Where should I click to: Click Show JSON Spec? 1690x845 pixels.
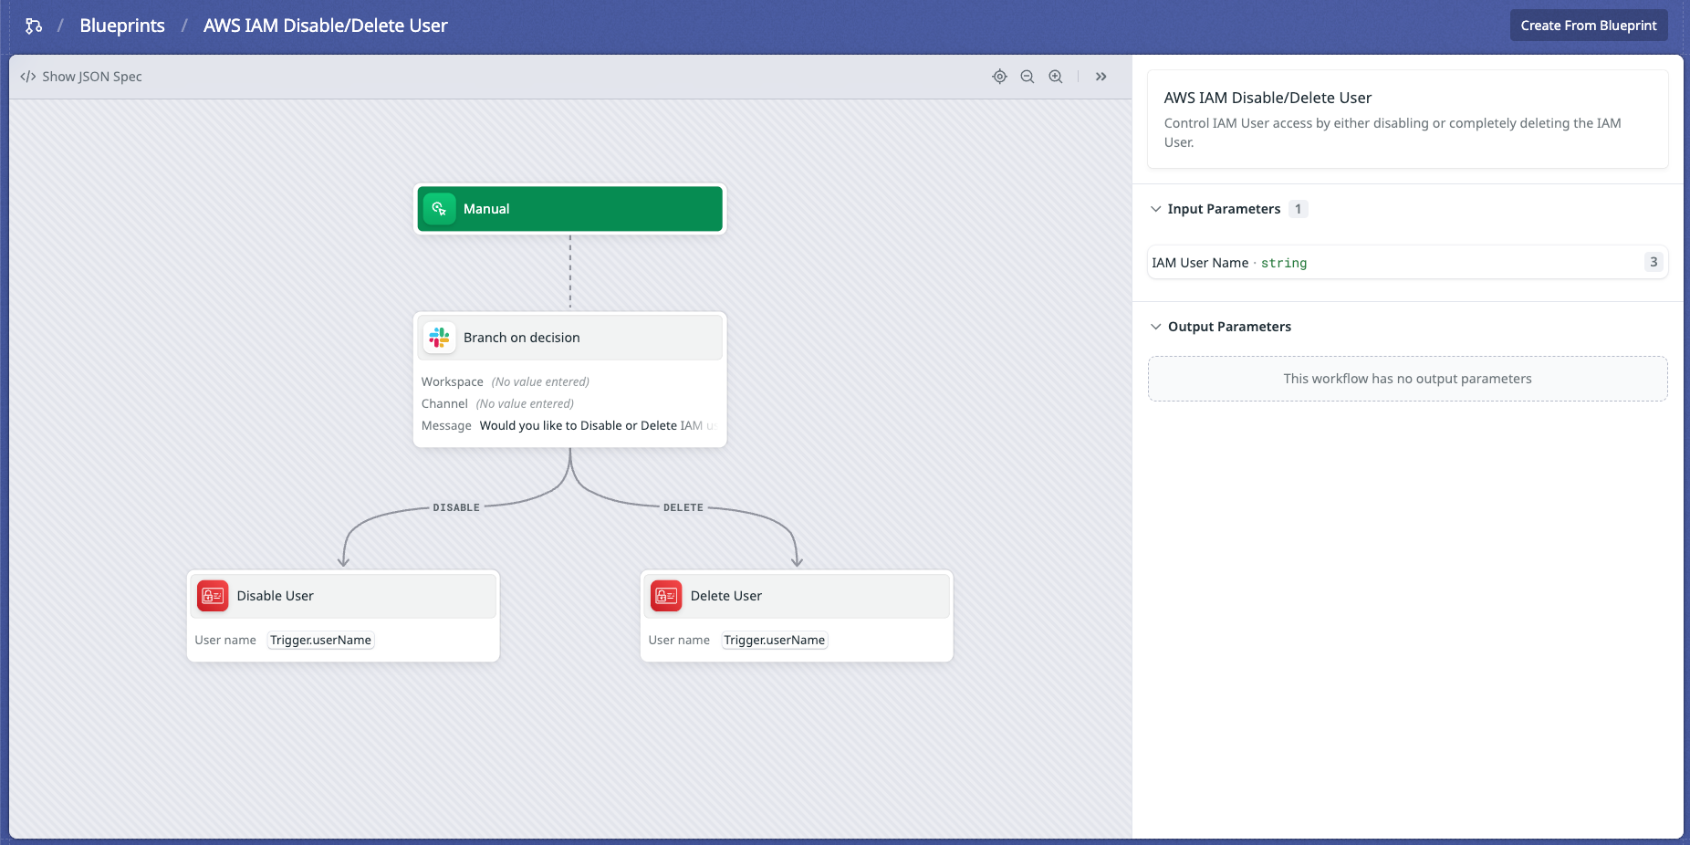pyautogui.click(x=92, y=77)
